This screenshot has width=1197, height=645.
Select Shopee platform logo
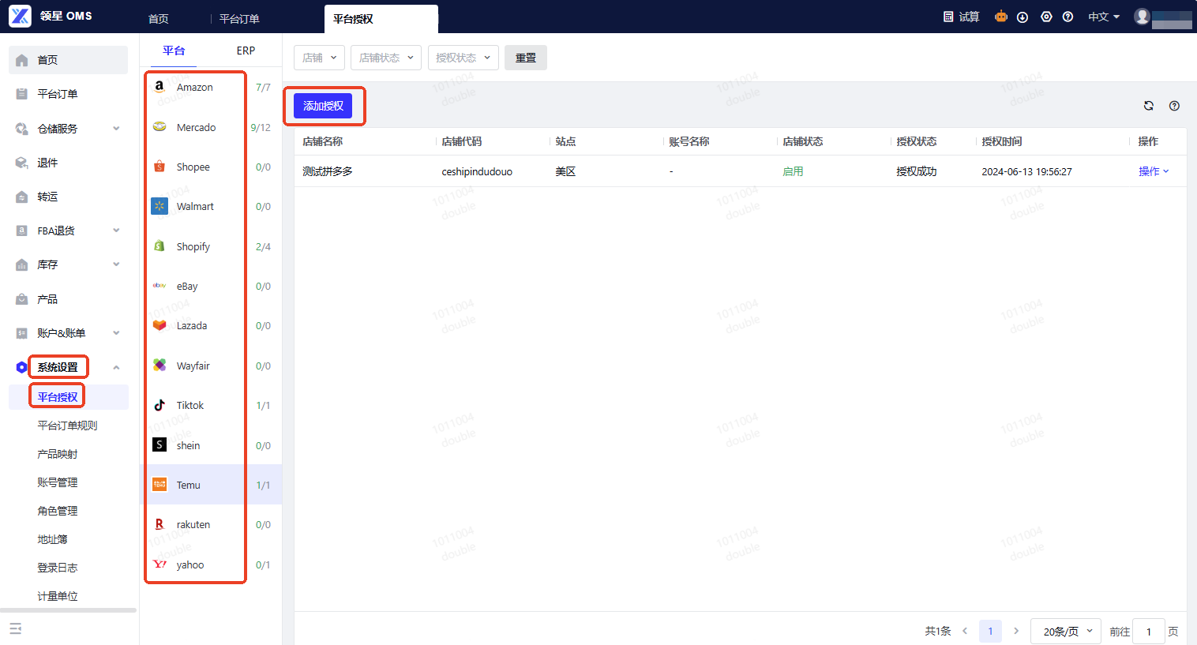(x=159, y=167)
